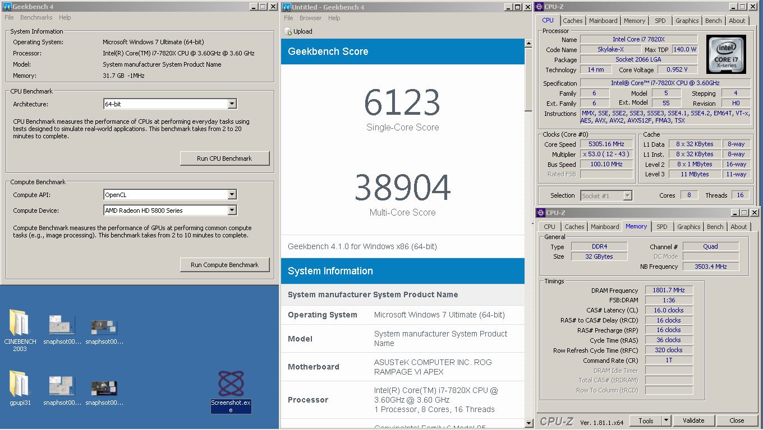This screenshot has width=763, height=430.
Task: Open Benchmarks menu in Geekbench 4
Action: 36,18
